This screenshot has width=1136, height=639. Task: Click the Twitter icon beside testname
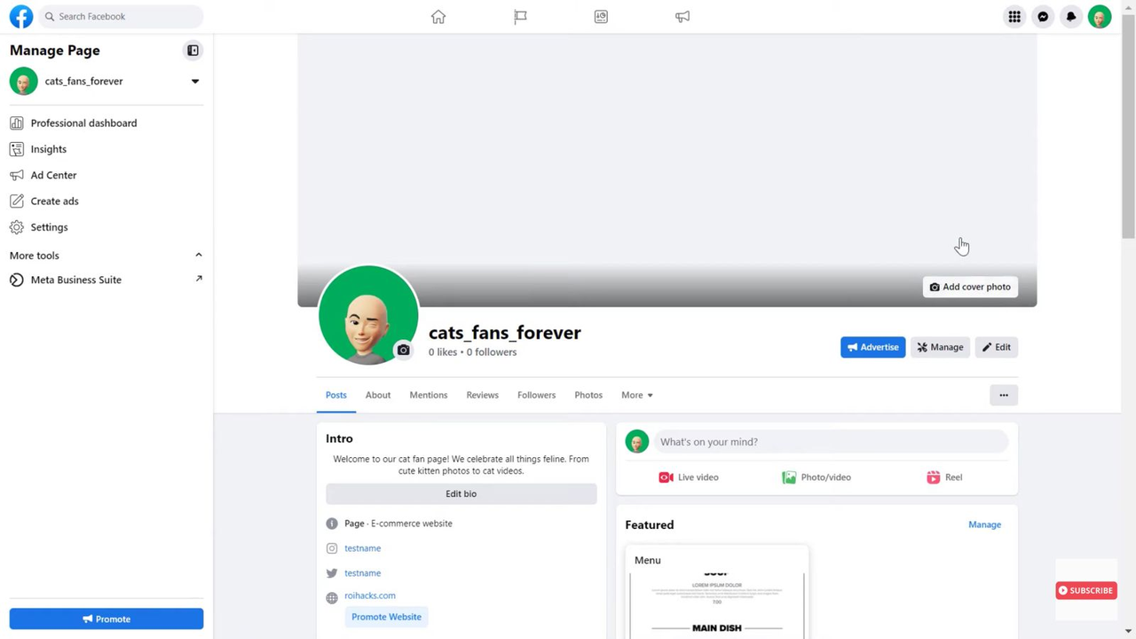[332, 573]
